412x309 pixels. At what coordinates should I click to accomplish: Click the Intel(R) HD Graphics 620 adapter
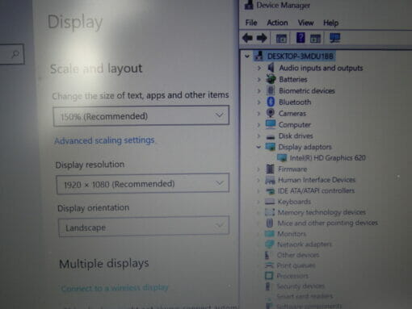(x=327, y=158)
